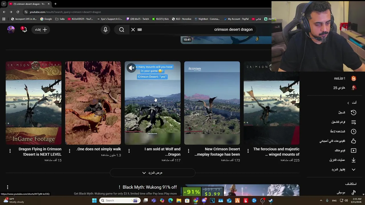The height and width of the screenshot is (205, 365).
Task: Open the Black Myth Wukong ad thumbnail
Action: point(240,190)
